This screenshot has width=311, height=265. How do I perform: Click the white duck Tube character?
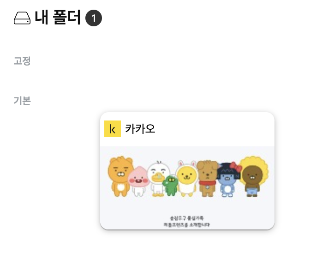[158, 179]
